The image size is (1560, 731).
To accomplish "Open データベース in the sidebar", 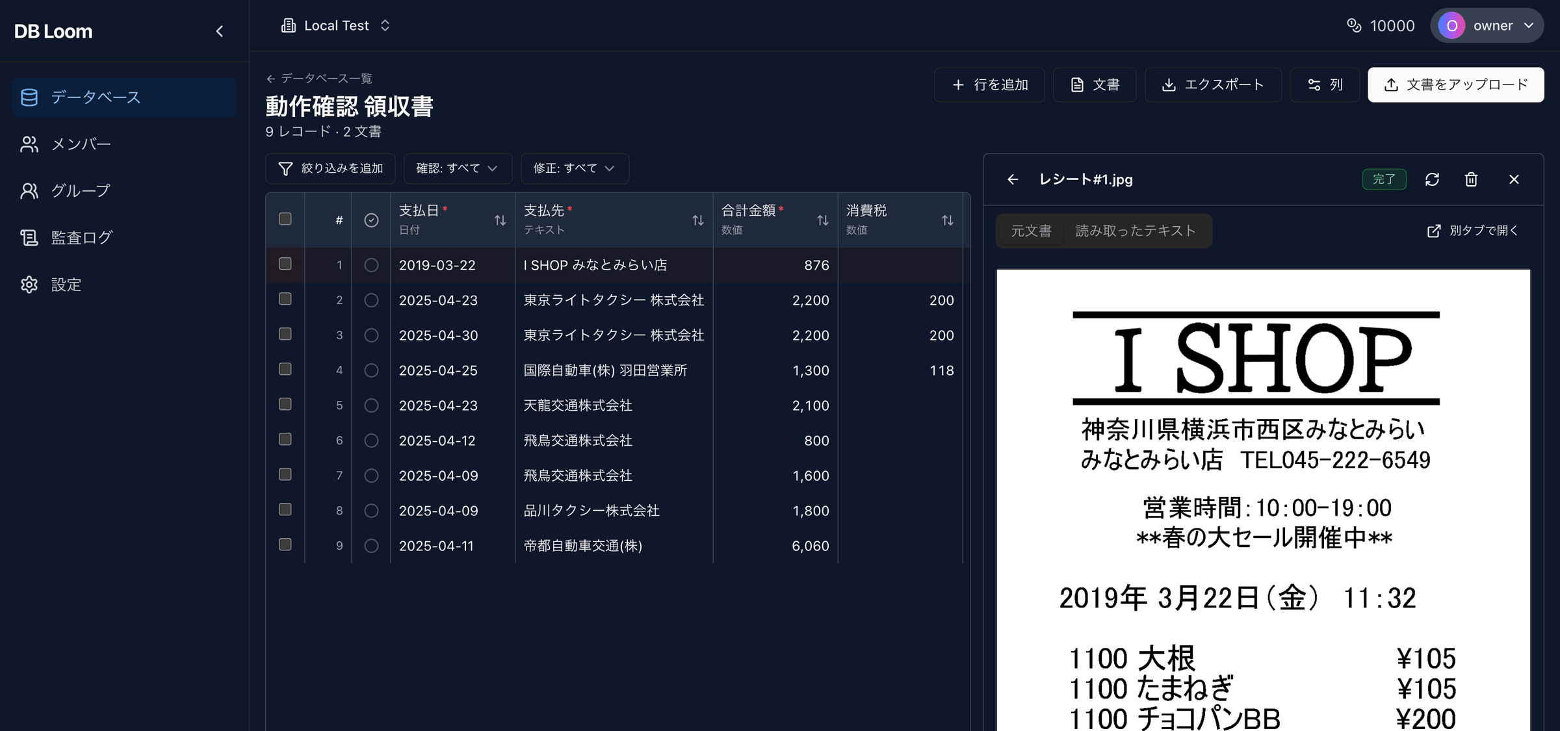I will point(124,97).
